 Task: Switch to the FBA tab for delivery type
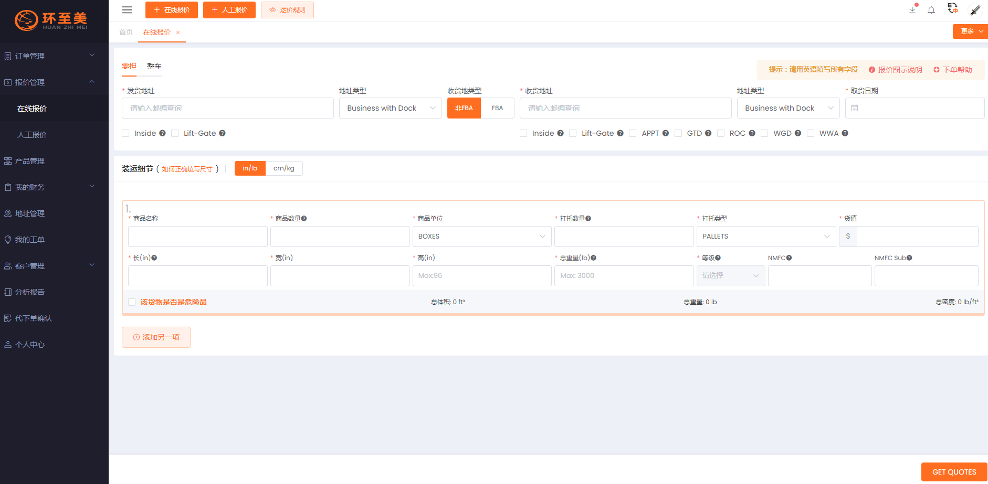[497, 107]
